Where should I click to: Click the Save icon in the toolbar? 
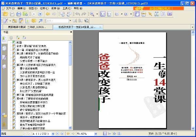(12, 14)
